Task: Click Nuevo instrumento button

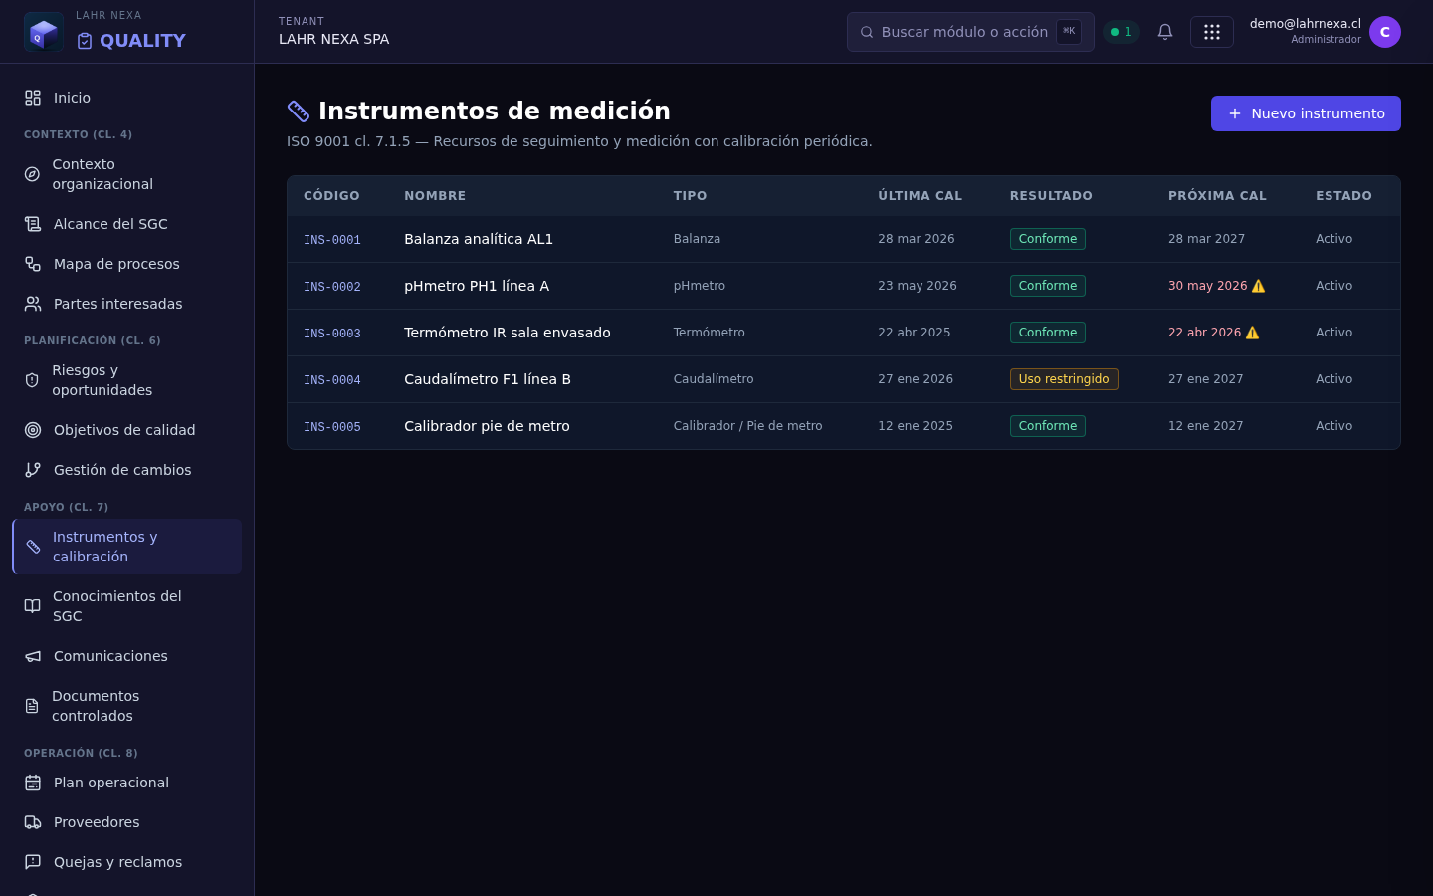Action: pyautogui.click(x=1306, y=113)
